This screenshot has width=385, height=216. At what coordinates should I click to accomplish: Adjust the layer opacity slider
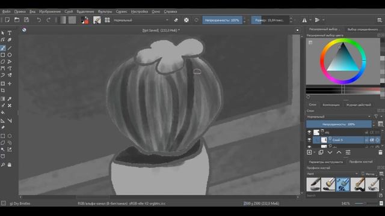click(339, 124)
